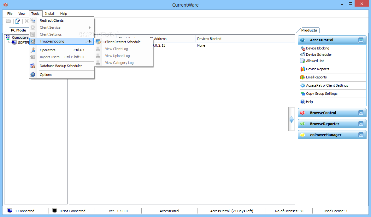Click the edit pencil toolbar icon
The width and height of the screenshot is (371, 217).
click(18, 21)
